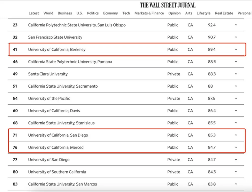
Task: Click the San Francisco State University name
Action: 55,37
